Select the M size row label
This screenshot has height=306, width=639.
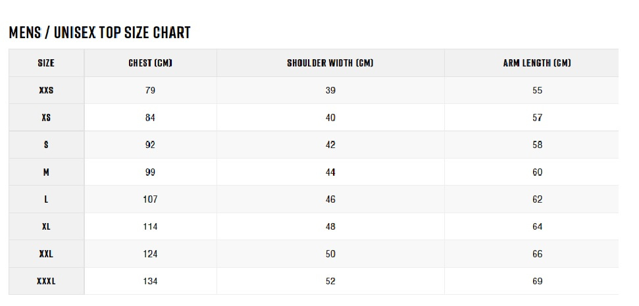[46, 172]
